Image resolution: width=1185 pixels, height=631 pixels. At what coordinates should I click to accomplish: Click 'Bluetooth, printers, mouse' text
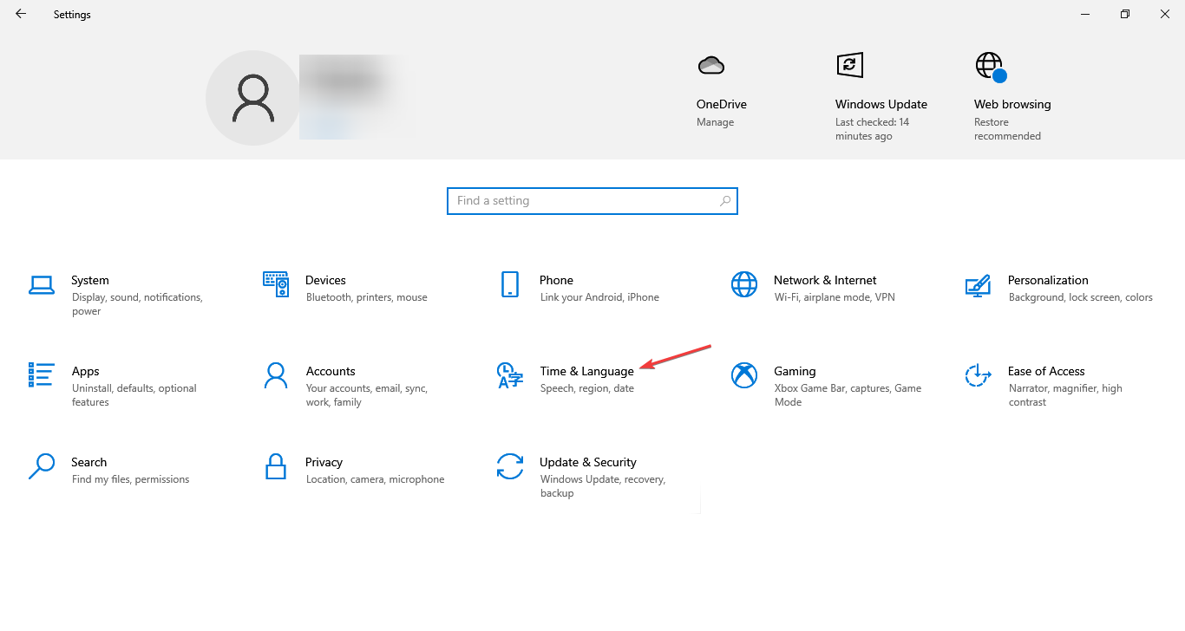[366, 297]
